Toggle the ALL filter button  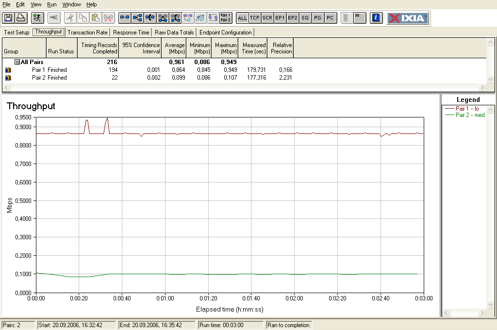pos(243,18)
